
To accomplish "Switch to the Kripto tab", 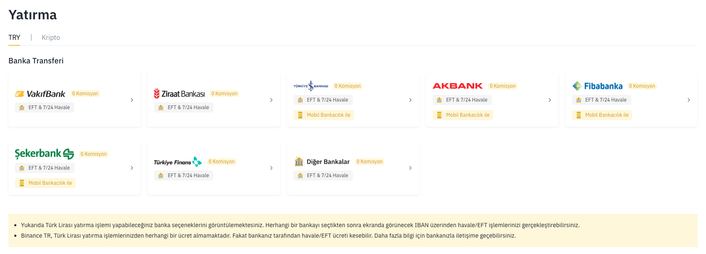I will (50, 37).
